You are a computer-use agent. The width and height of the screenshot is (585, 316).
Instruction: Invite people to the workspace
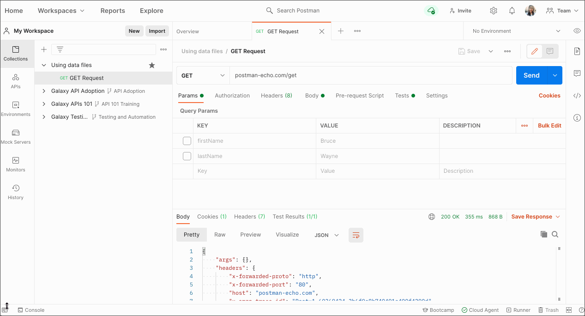tap(460, 11)
